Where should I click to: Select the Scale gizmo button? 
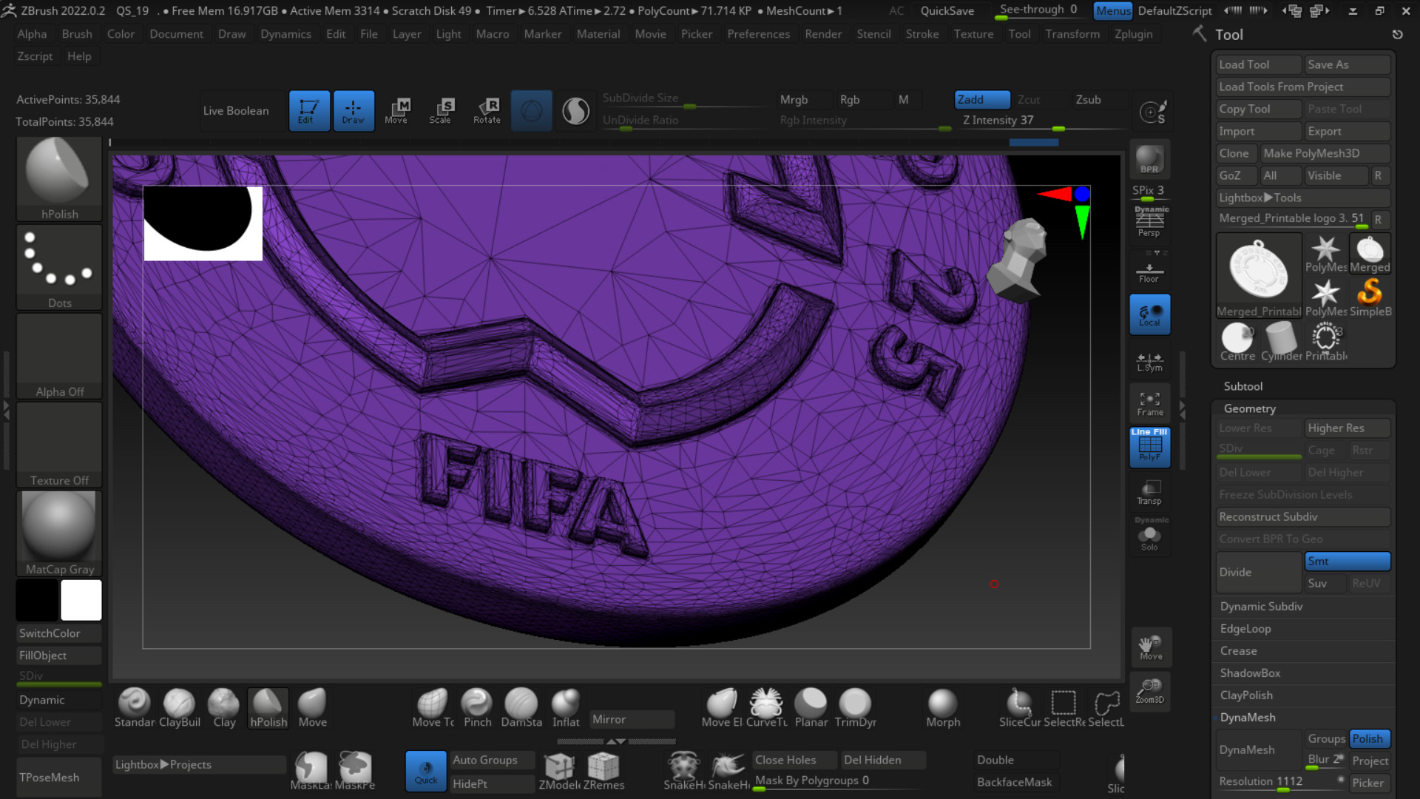pyautogui.click(x=441, y=111)
